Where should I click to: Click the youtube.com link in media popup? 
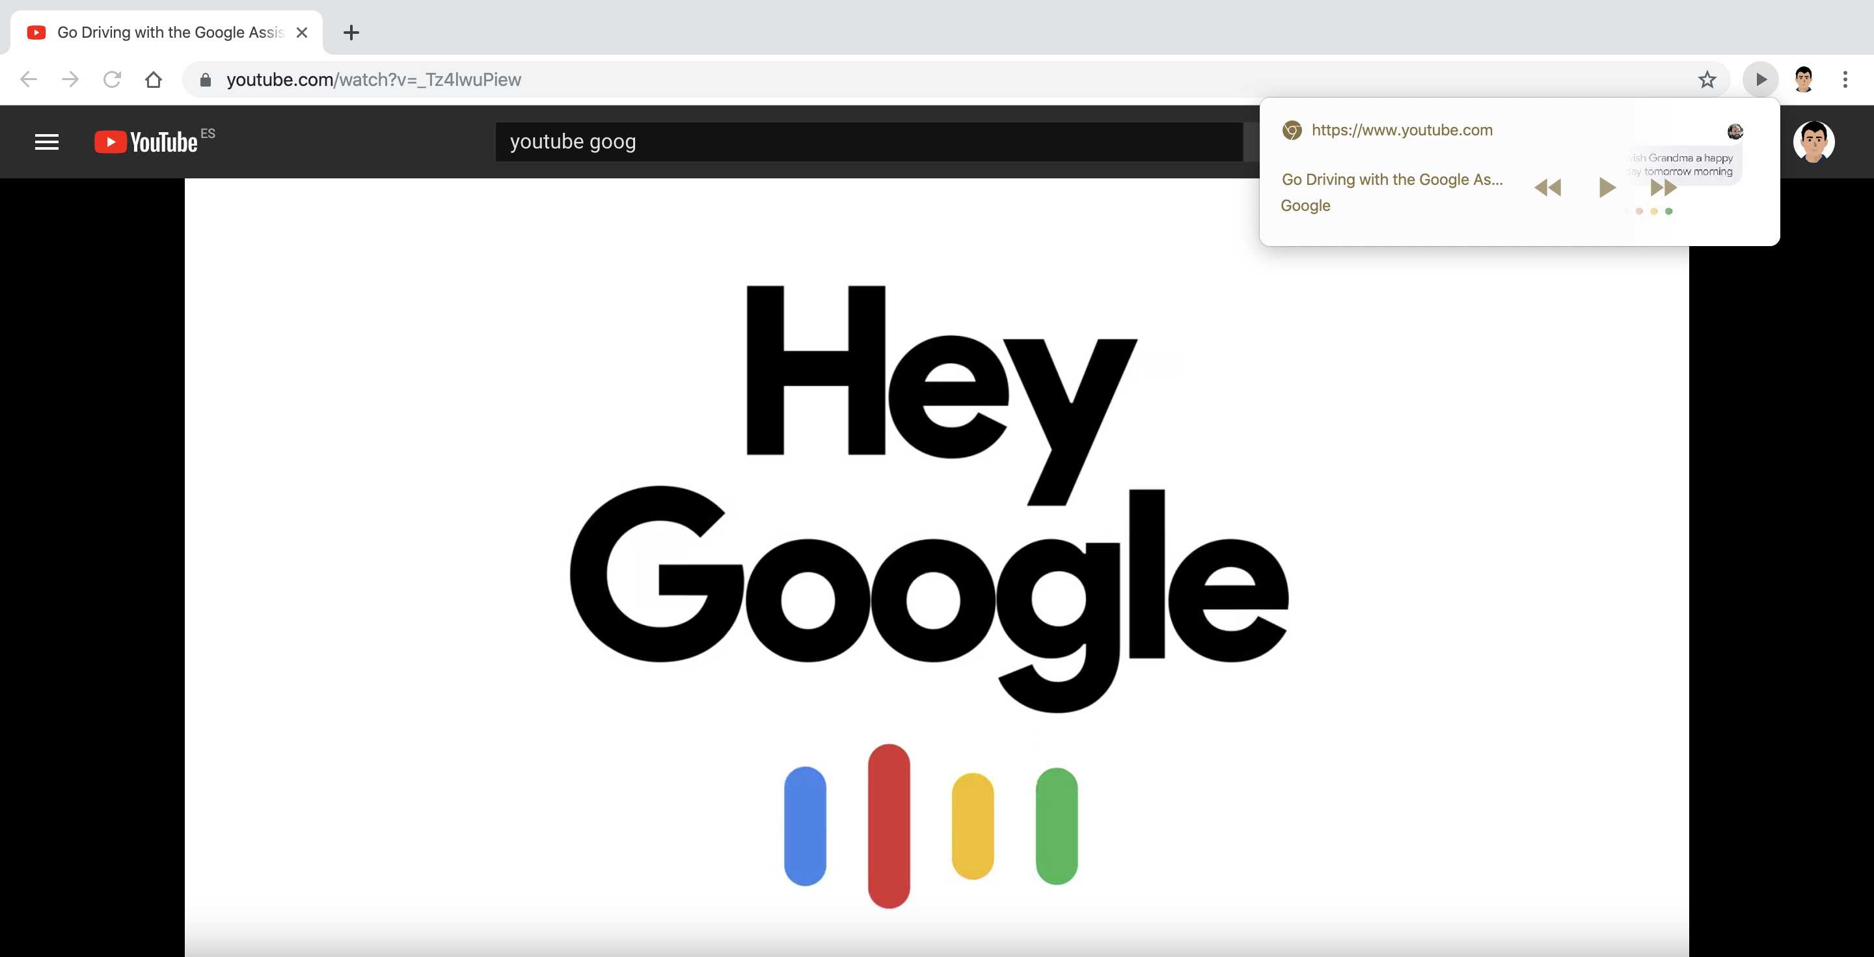tap(1401, 130)
